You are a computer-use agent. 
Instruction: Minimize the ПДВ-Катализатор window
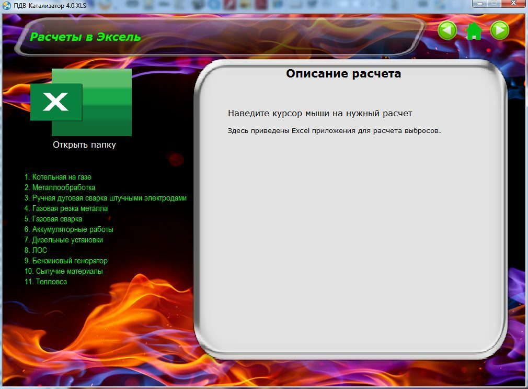point(480,3)
